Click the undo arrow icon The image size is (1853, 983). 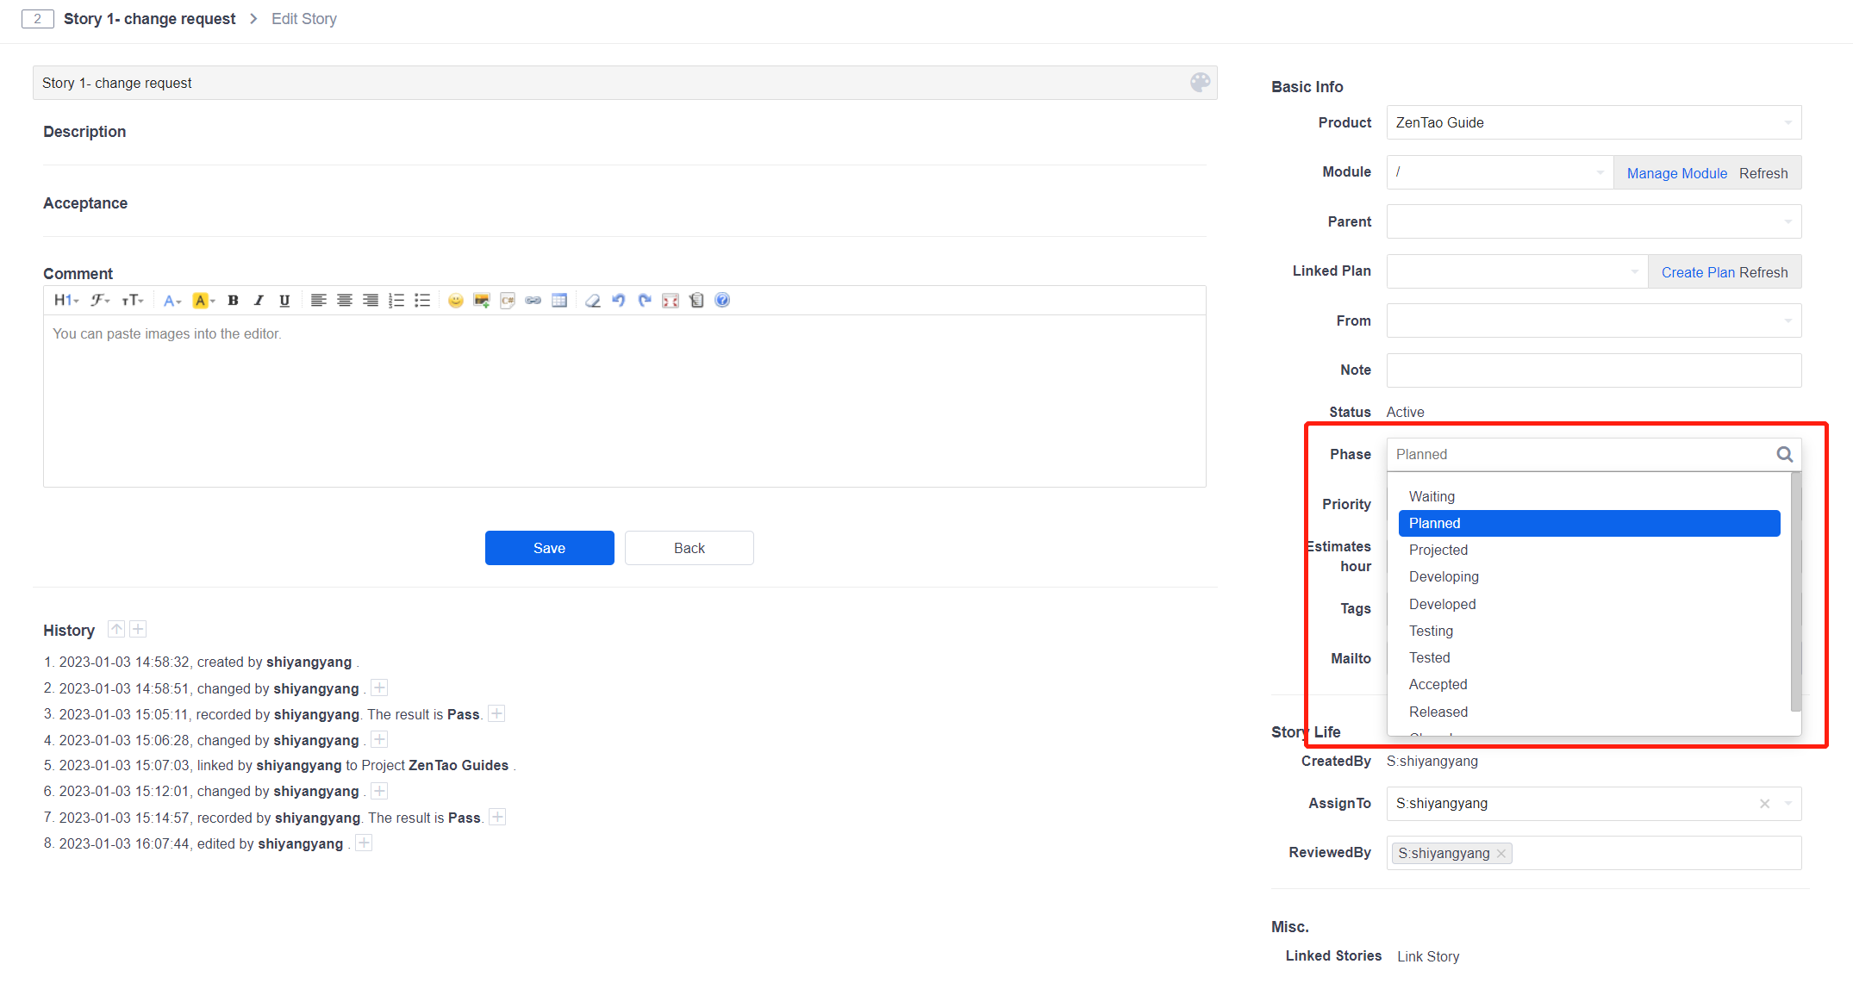(x=618, y=301)
